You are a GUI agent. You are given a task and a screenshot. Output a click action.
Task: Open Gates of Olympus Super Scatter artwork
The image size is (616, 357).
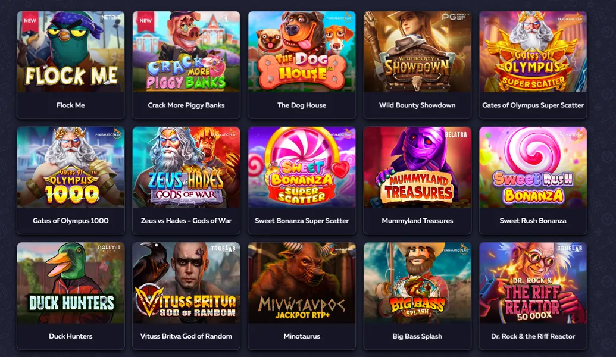coord(533,51)
